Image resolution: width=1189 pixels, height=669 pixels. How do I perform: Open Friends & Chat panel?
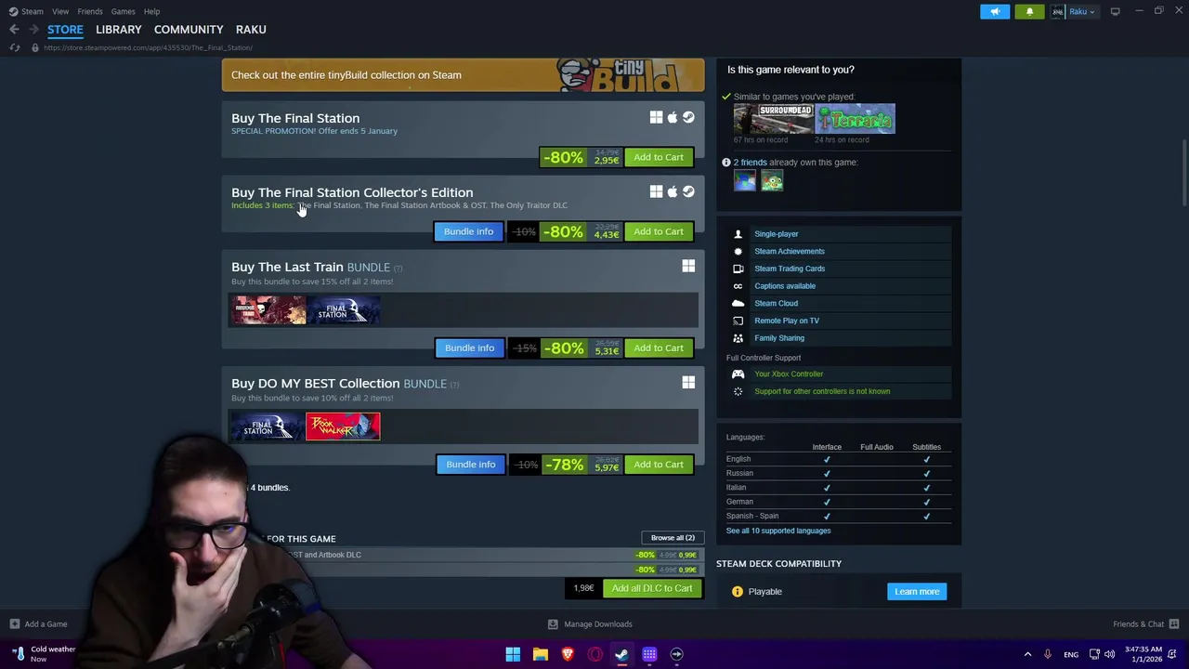pyautogui.click(x=1145, y=624)
